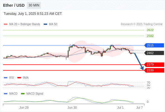
Task: Click the red 2339 support price tag
Action: coord(154,70)
